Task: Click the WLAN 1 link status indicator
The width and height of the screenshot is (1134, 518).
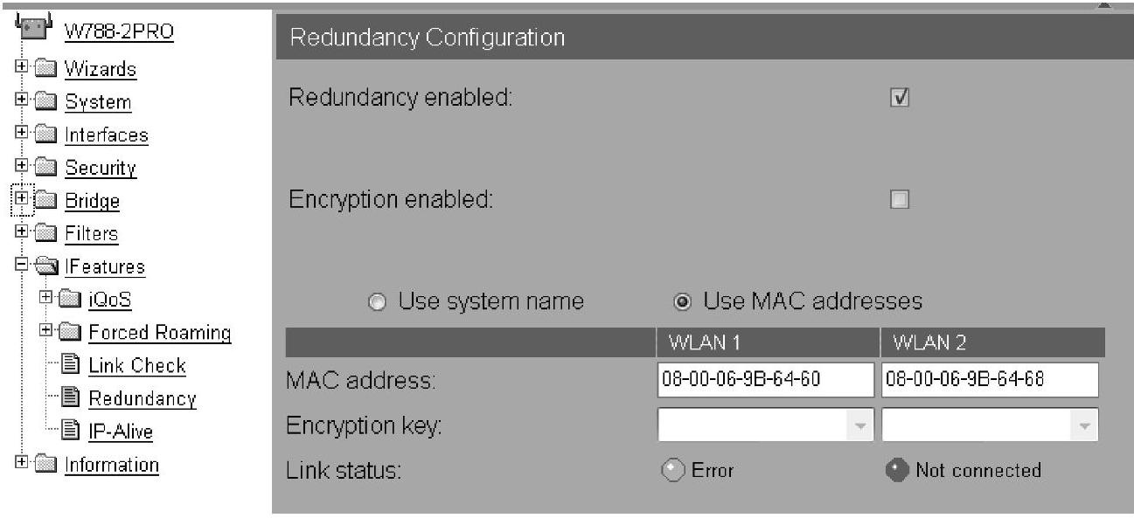Action: pos(671,470)
